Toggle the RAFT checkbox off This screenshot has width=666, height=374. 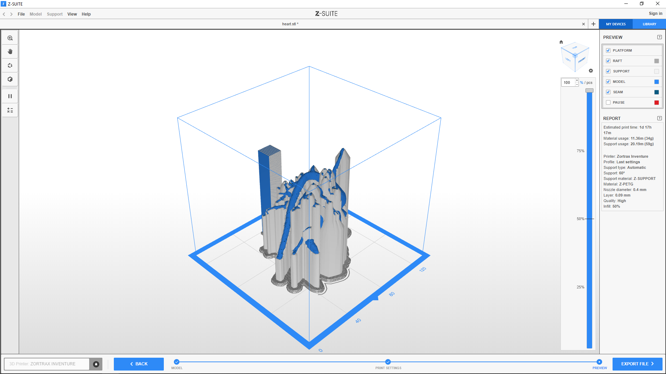click(608, 61)
